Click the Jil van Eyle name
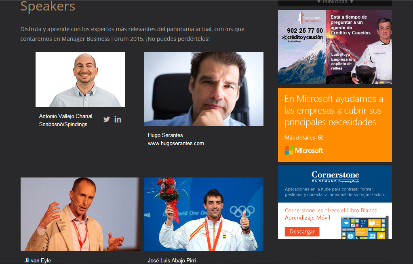This screenshot has height=264, width=413. (x=38, y=261)
